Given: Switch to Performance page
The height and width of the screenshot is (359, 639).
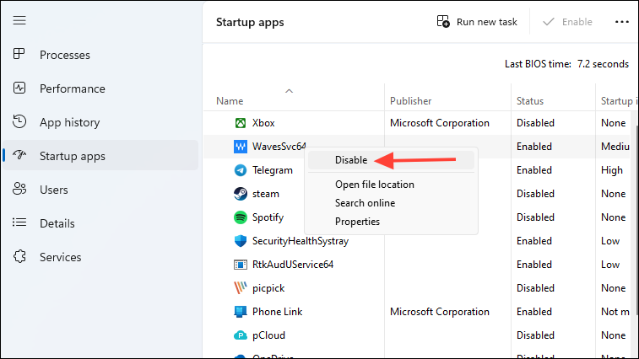Looking at the screenshot, I should (x=72, y=88).
